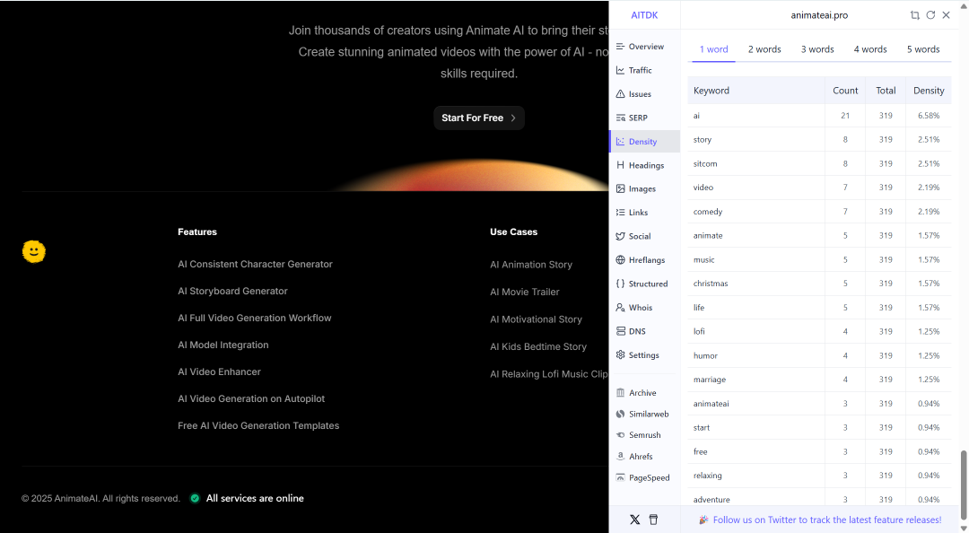Switch to the 3 words tab
Screen dimensions: 969x533
click(817, 49)
